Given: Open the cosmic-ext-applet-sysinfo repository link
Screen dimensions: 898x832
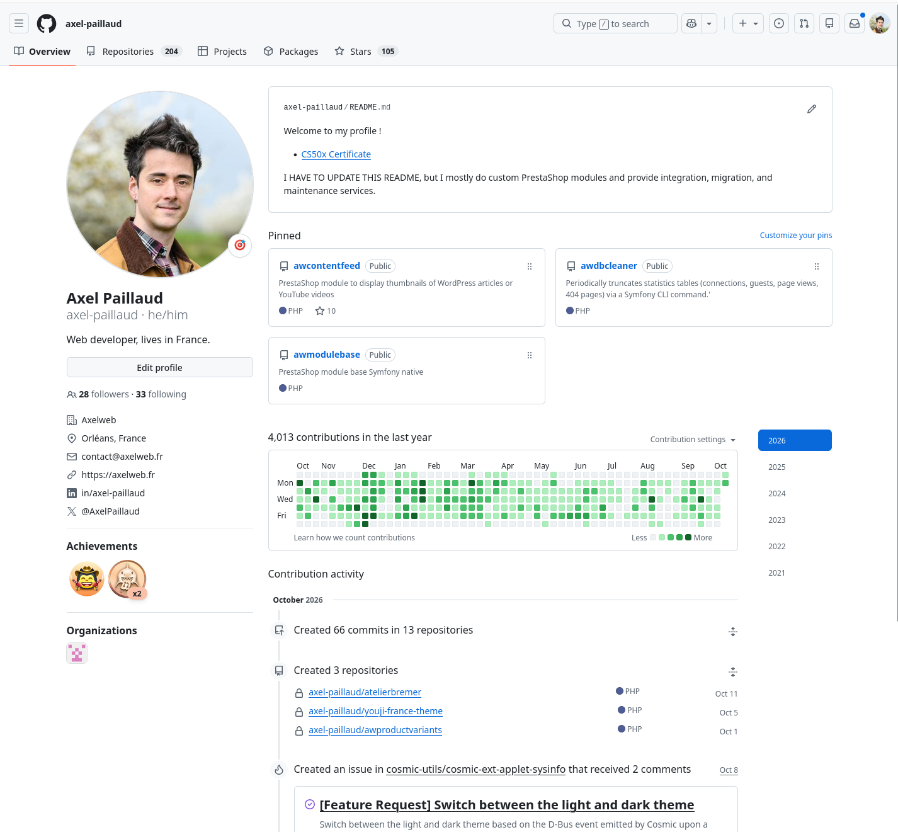Looking at the screenshot, I should pyautogui.click(x=475, y=770).
